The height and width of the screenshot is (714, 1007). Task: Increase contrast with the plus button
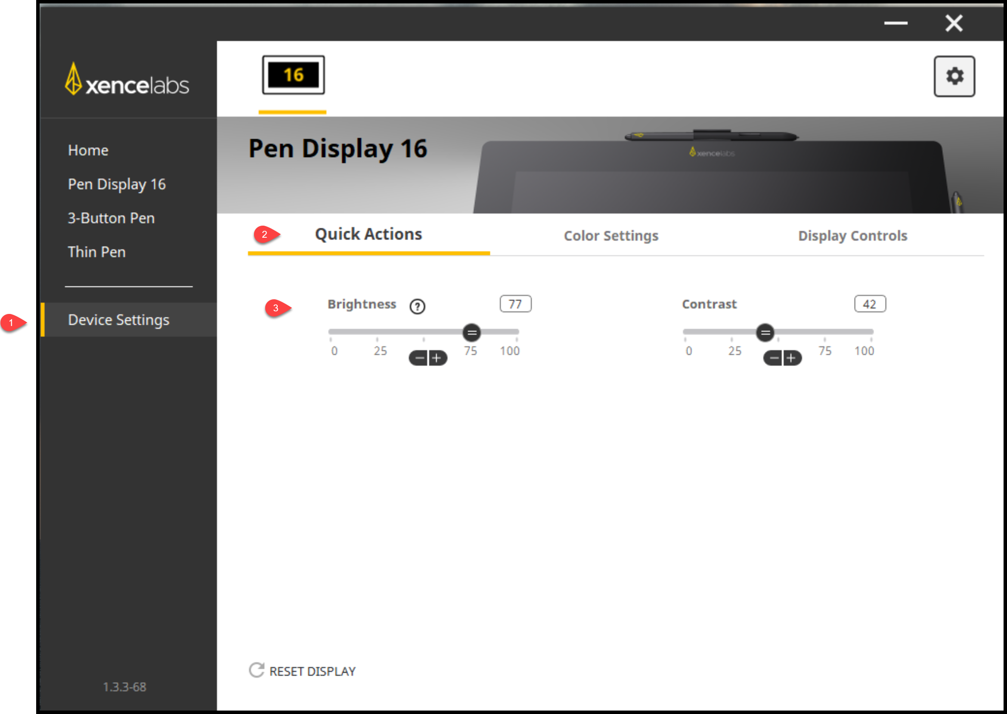pyautogui.click(x=791, y=358)
